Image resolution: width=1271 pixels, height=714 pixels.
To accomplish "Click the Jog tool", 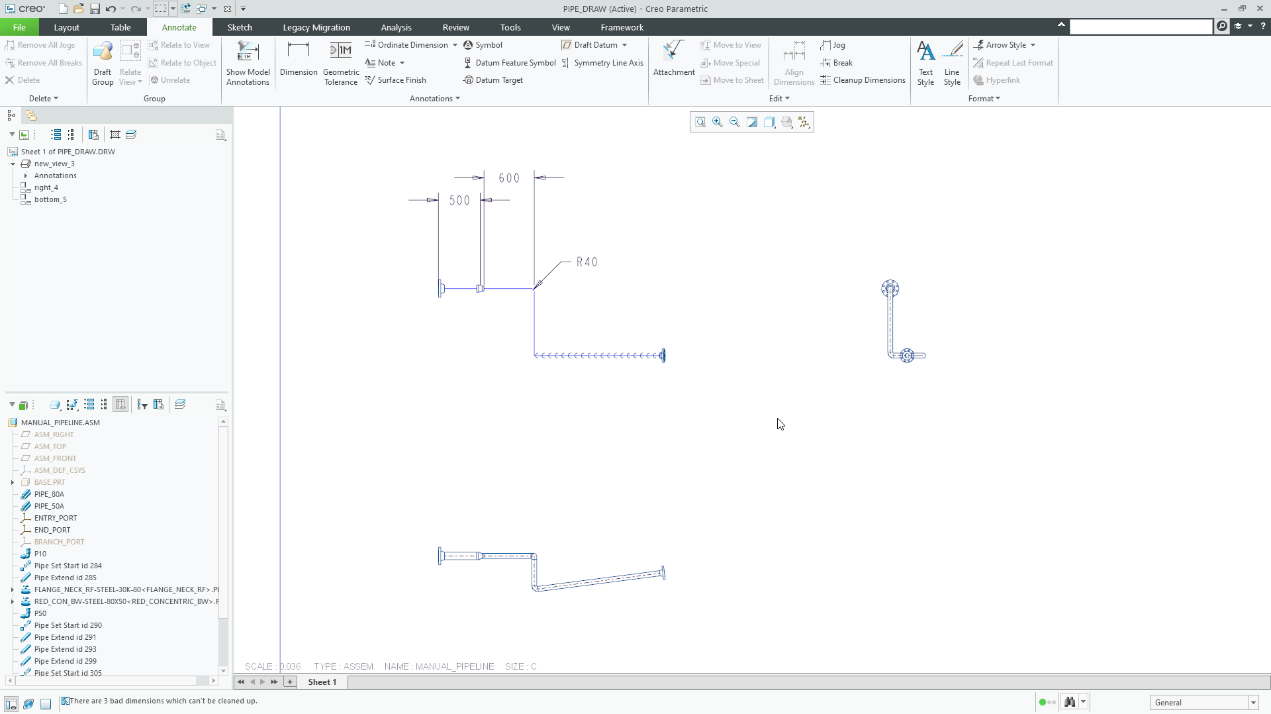I will [832, 45].
